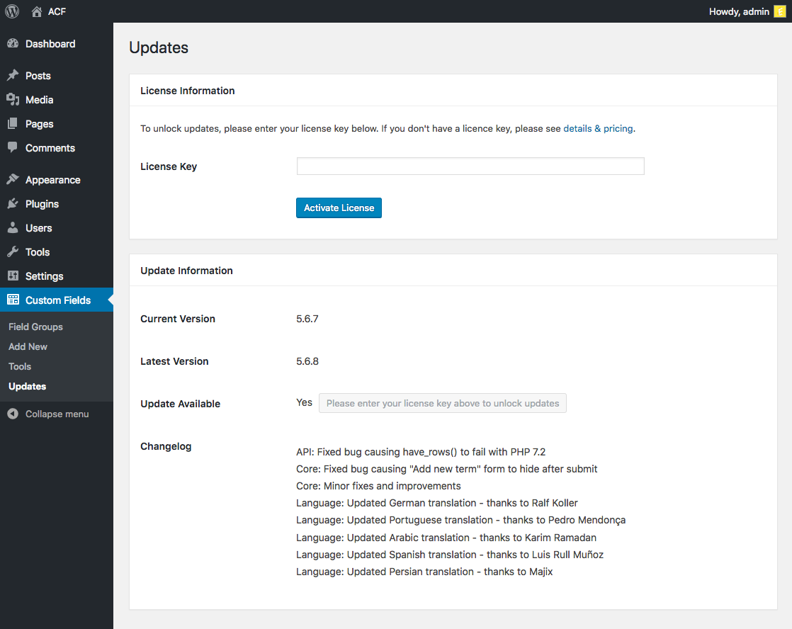
Task: Click the Persian translation changelog line
Action: point(424,572)
